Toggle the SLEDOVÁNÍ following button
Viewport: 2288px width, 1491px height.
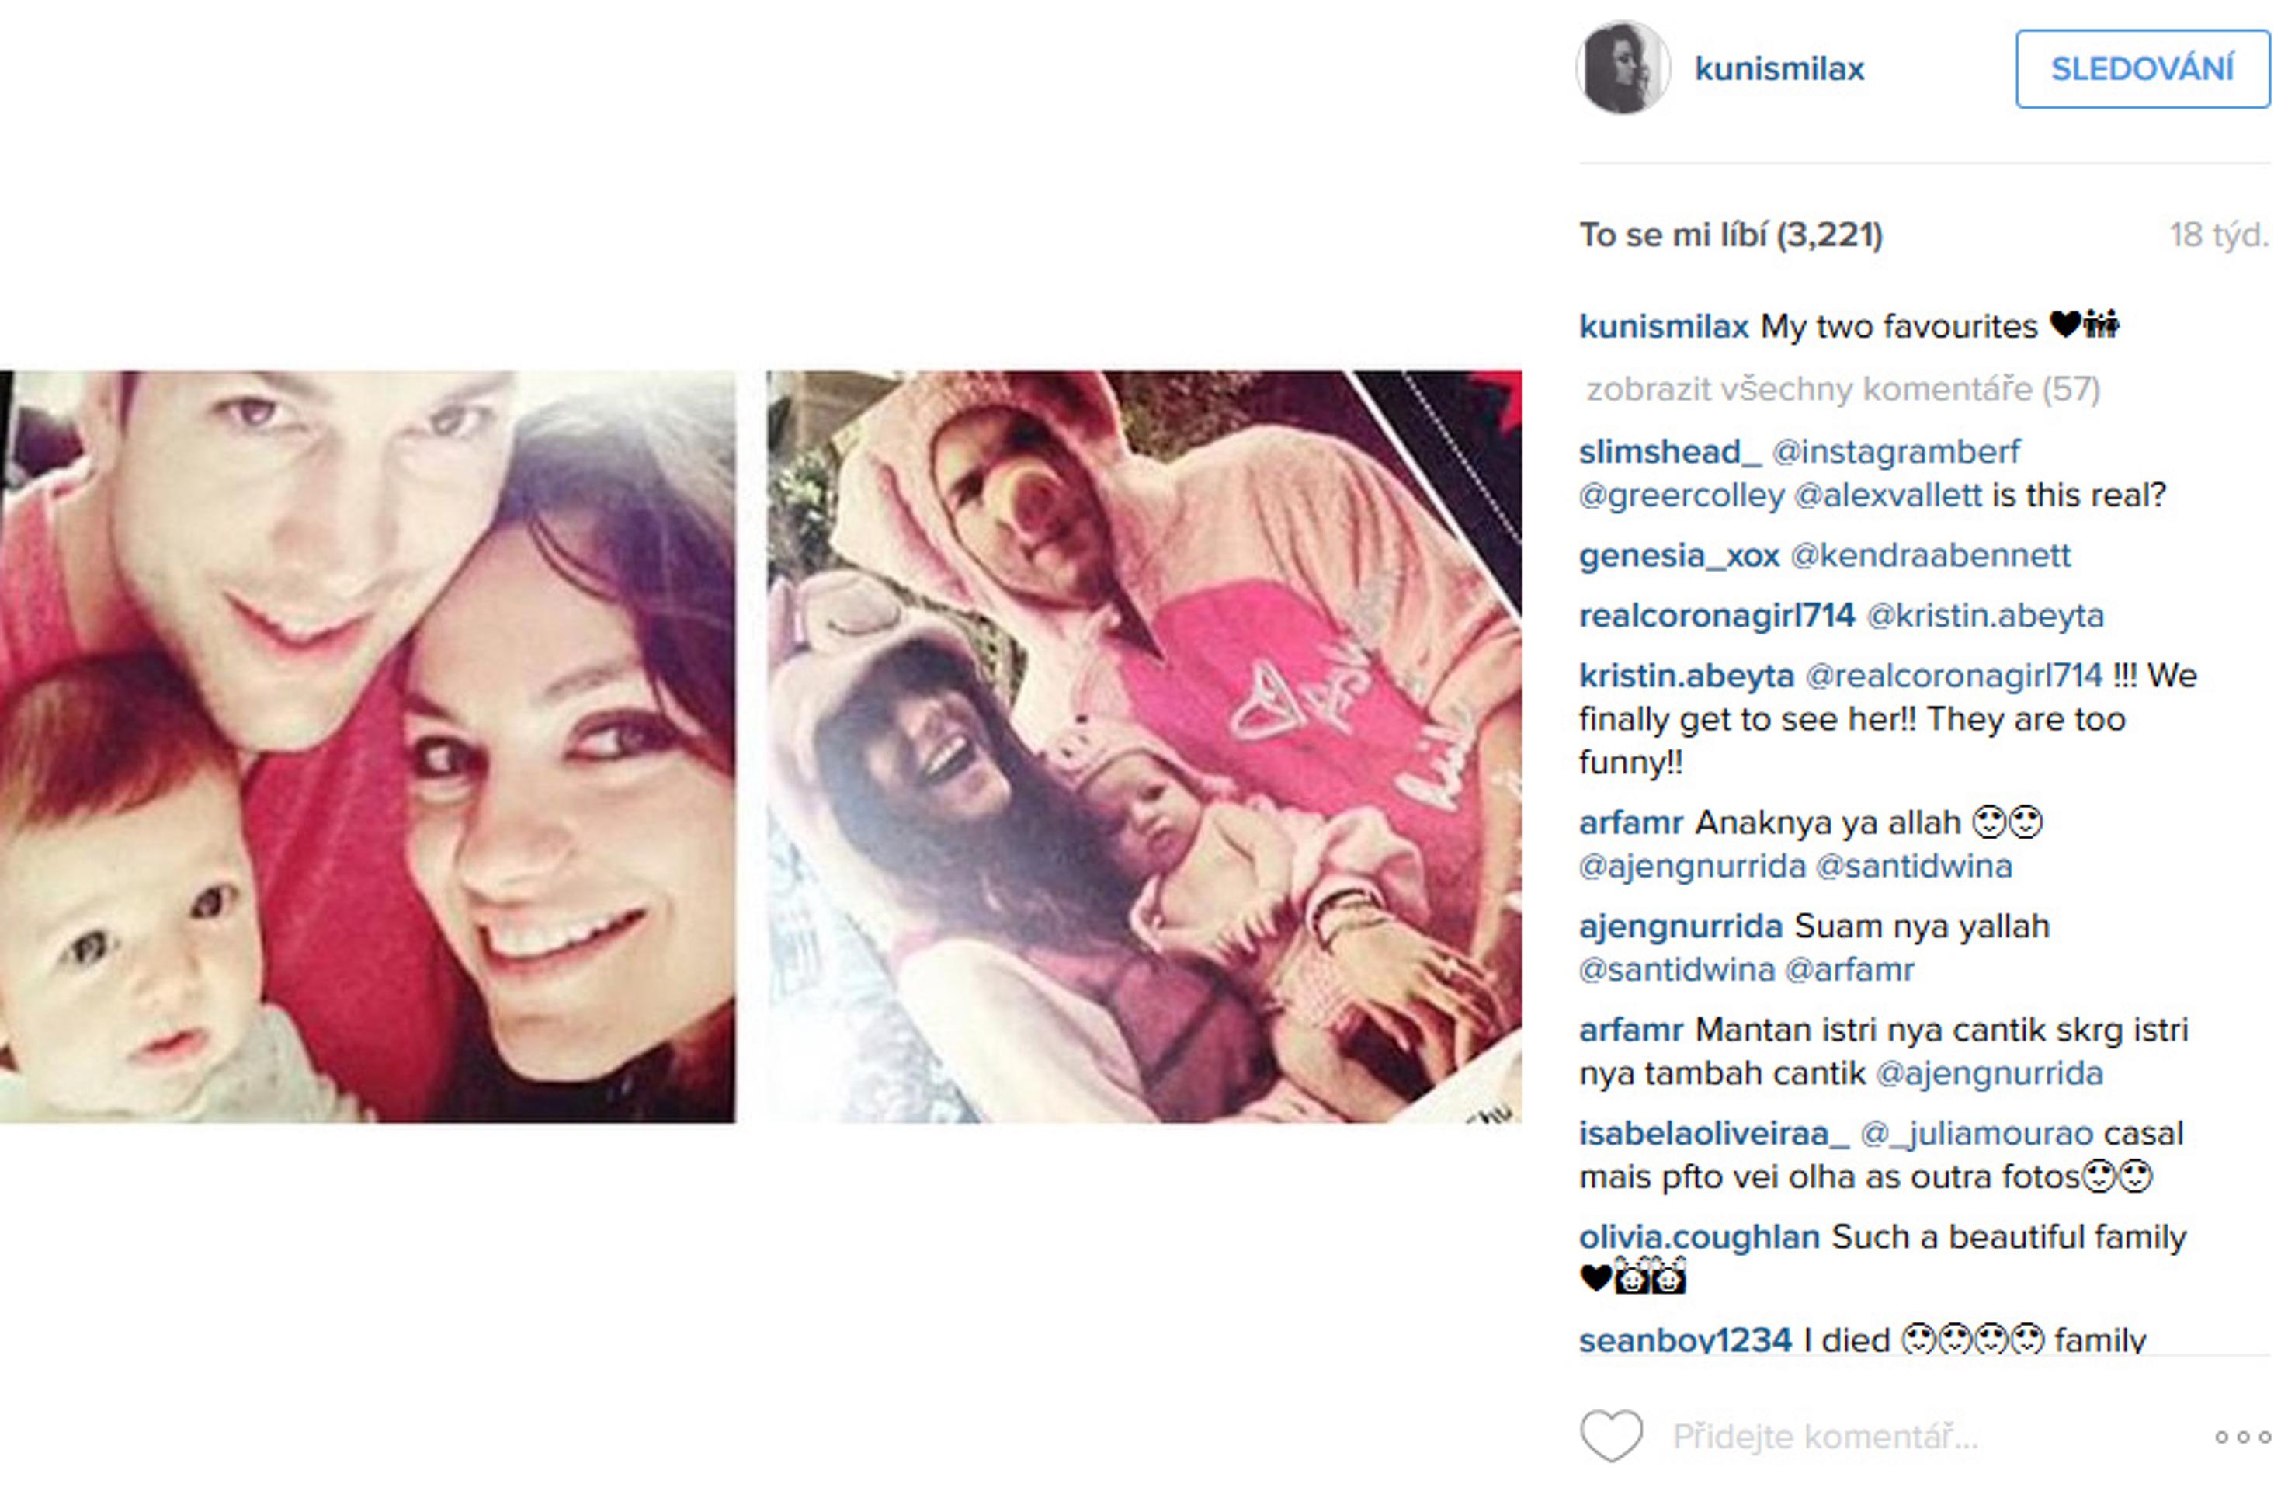2143,69
